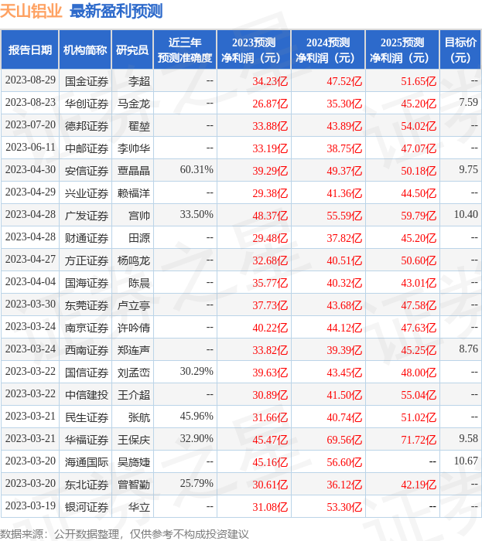Screen dimensions: 482x541
Task: Select the 目标价 column header
Action: tap(460, 49)
